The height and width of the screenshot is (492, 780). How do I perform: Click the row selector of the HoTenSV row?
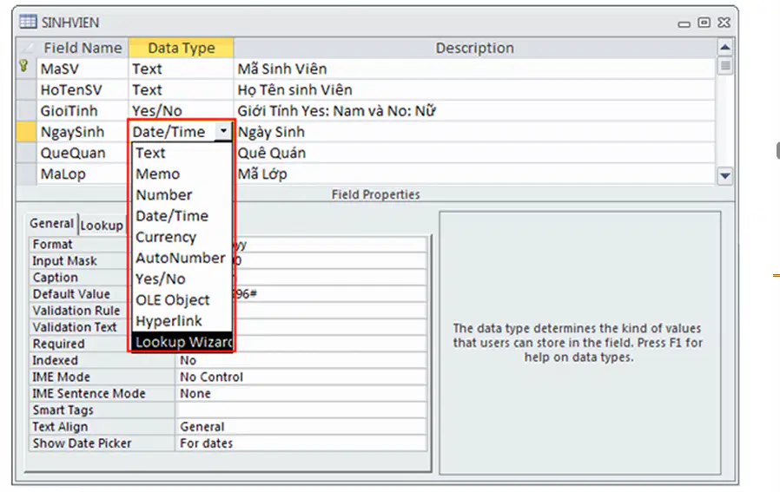click(26, 90)
